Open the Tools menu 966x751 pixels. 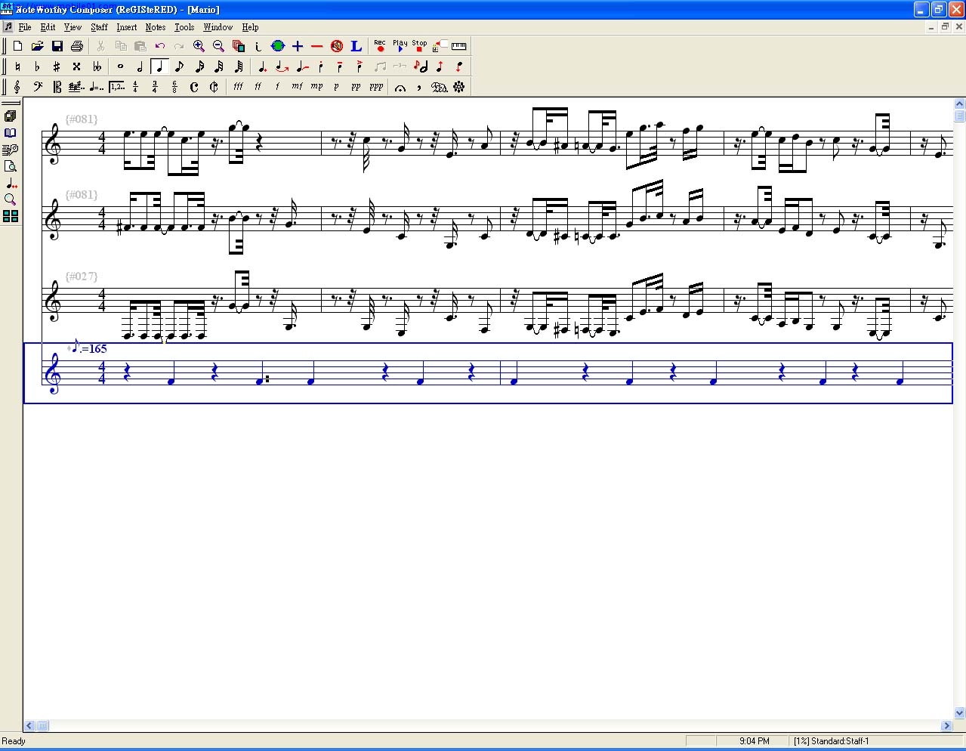(x=184, y=27)
